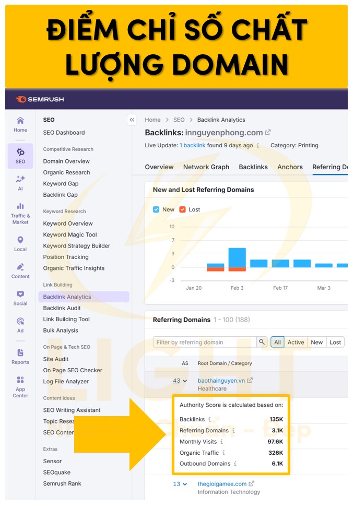Open Link Building Tool menu item

click(66, 319)
